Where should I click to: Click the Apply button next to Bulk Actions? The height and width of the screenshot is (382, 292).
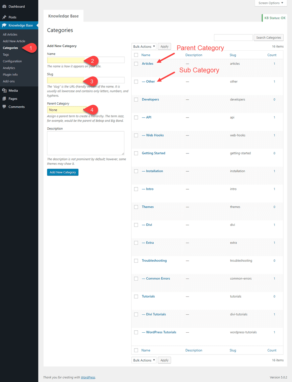point(164,46)
